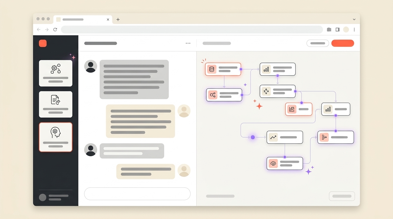Viewport: 393px width, 219px height.
Task: Select the active browser tab
Action: pyautogui.click(x=83, y=19)
